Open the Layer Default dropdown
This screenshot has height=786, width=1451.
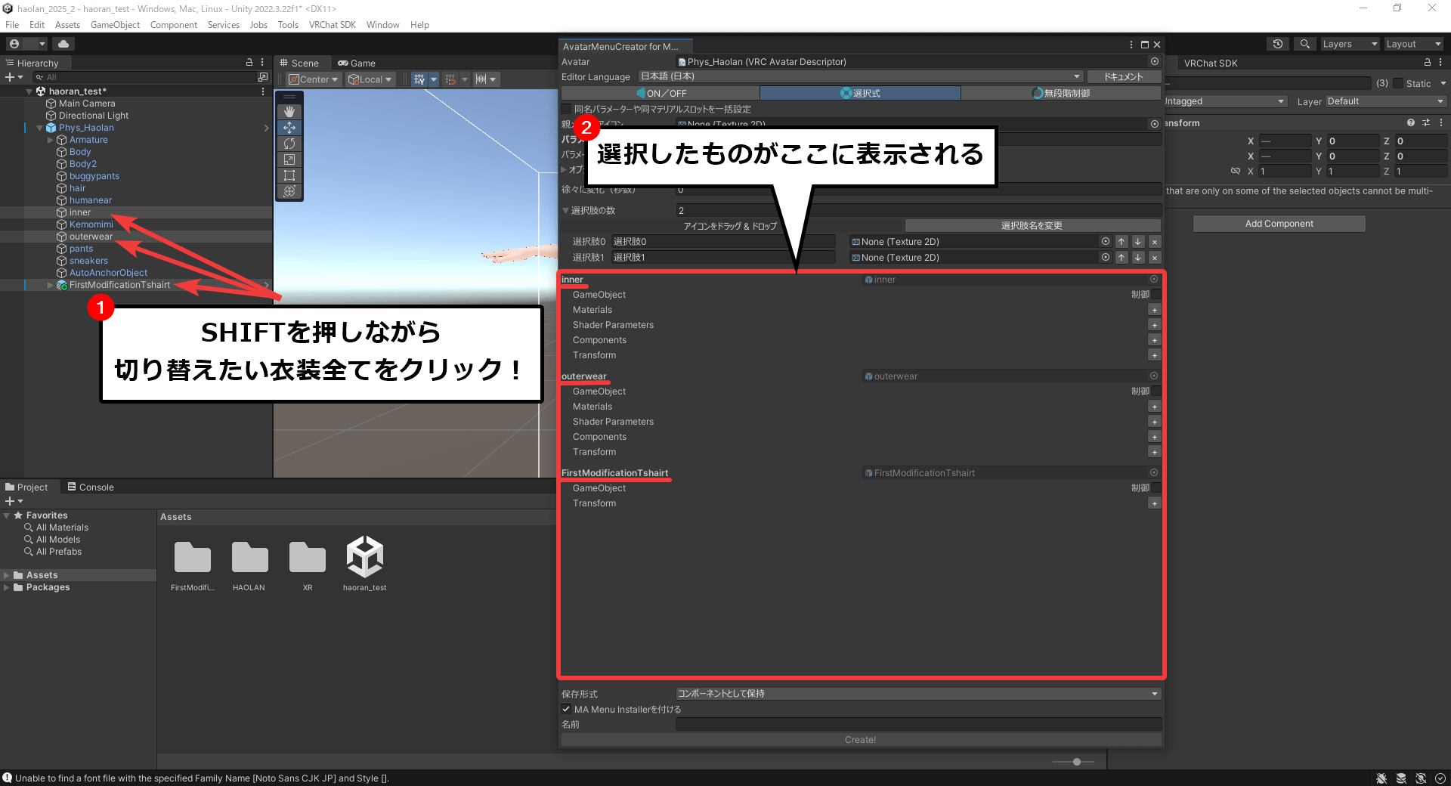tap(1386, 101)
